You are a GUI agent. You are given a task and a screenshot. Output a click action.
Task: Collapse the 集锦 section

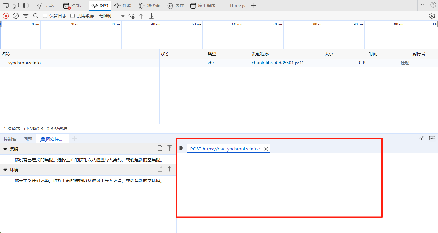pyautogui.click(x=5, y=149)
